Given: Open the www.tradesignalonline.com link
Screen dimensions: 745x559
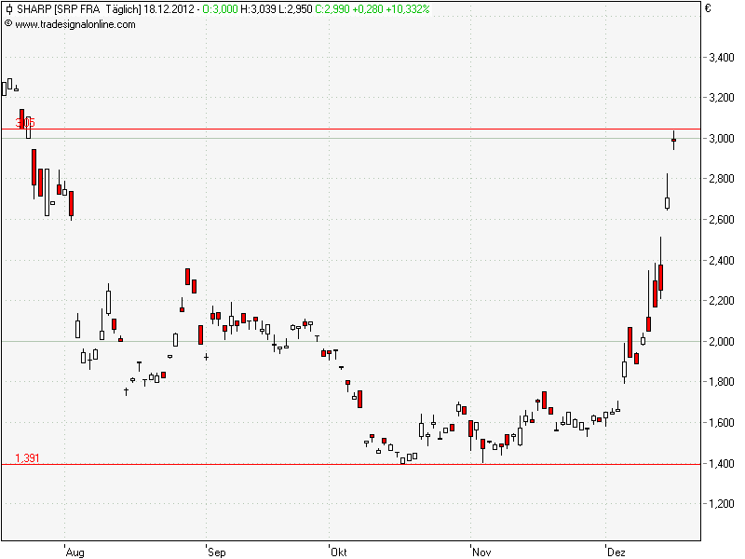Looking at the screenshot, I should 75,24.
